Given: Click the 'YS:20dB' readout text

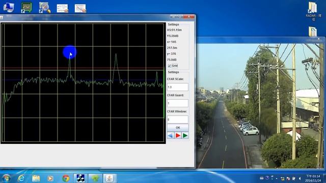Looking at the screenshot, I should click(173, 36).
